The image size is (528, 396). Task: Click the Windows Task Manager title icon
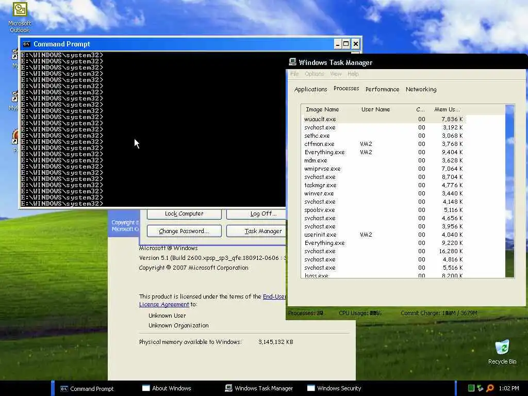click(293, 62)
